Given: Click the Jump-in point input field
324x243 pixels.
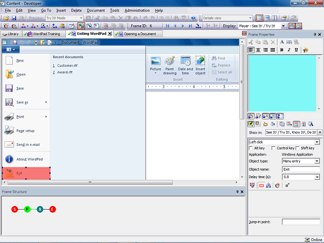Looking at the screenshot, I should pyautogui.click(x=301, y=222).
